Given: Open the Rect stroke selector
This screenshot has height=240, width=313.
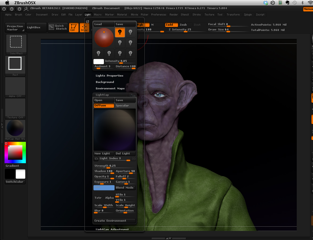Looking at the screenshot, I should click(15, 66).
